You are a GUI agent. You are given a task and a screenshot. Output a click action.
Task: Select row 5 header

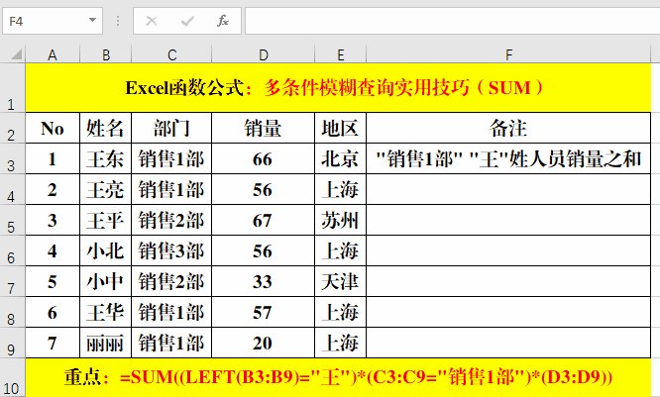pyautogui.click(x=12, y=220)
